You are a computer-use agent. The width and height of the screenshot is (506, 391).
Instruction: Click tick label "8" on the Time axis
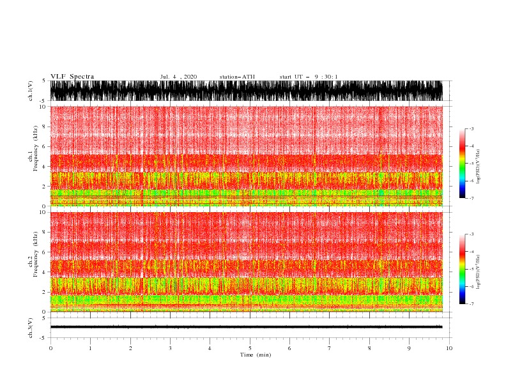369,348
